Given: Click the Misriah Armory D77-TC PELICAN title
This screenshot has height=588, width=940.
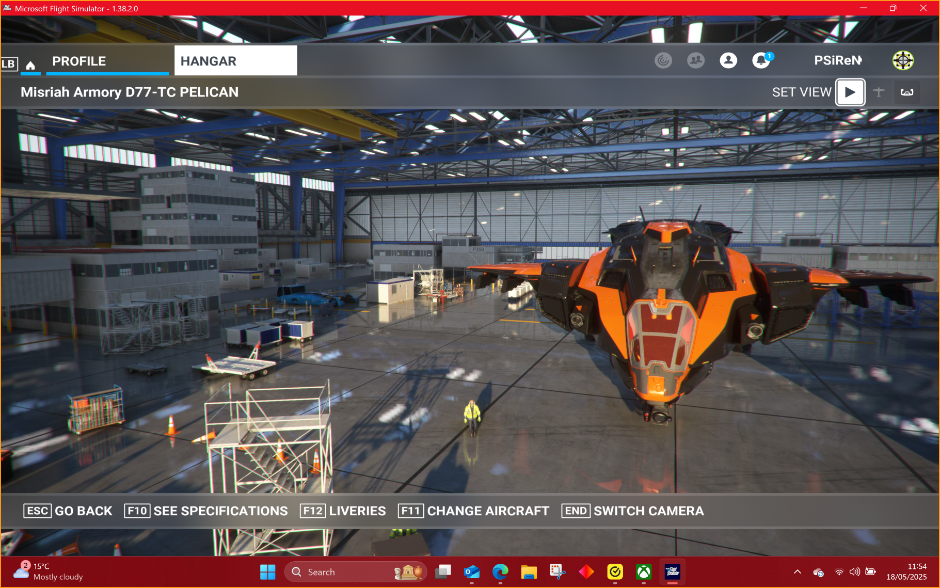Looking at the screenshot, I should coord(130,92).
